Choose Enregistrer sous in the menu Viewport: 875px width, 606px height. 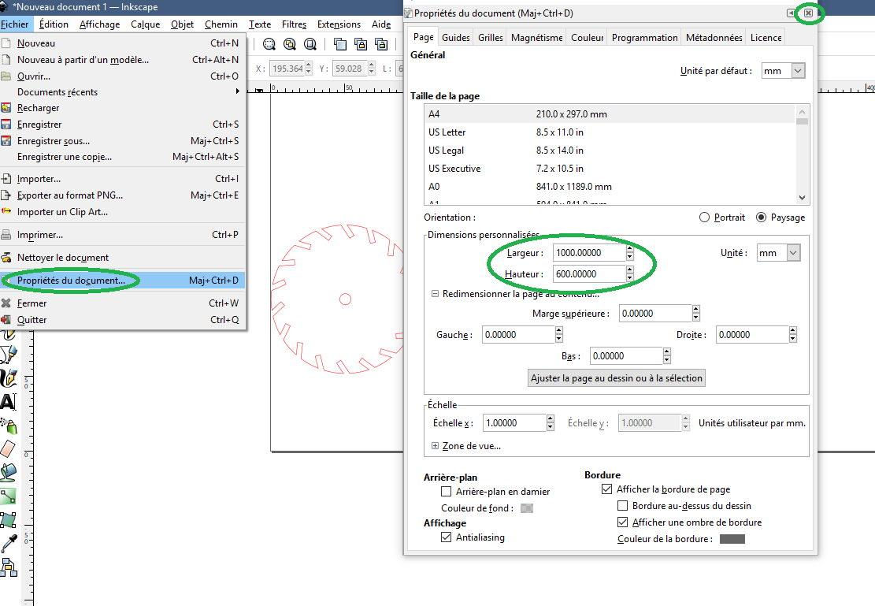[122, 141]
